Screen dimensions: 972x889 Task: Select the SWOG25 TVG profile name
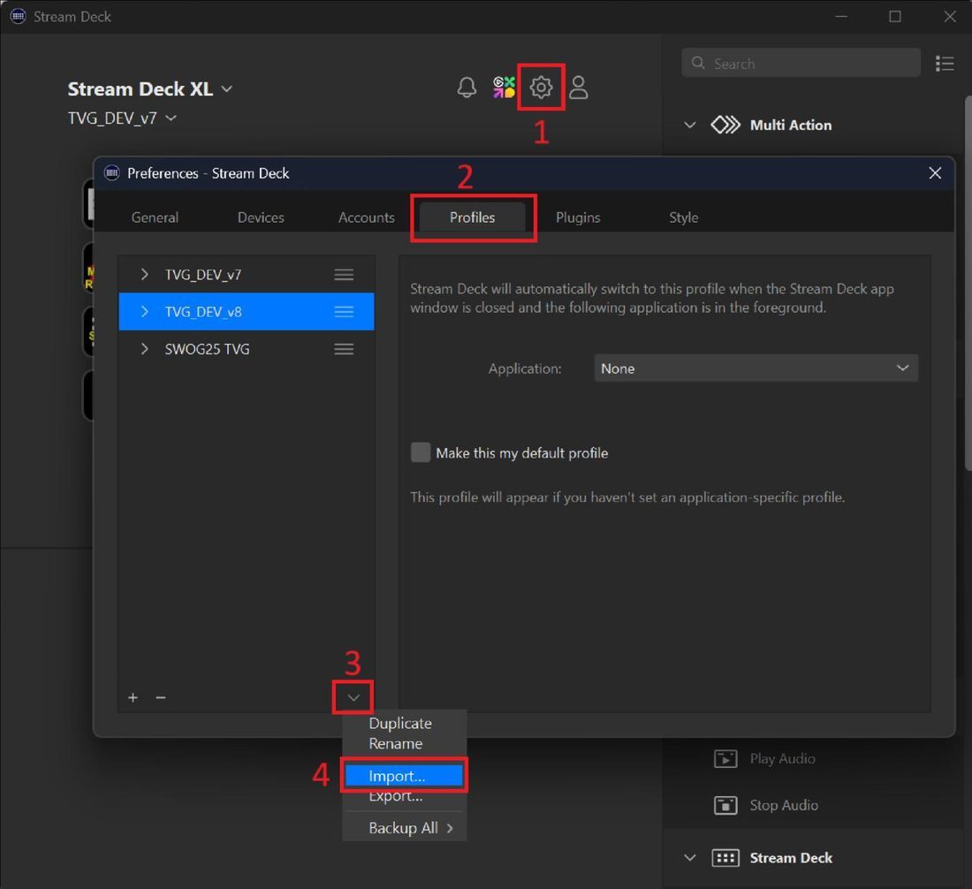click(x=207, y=349)
